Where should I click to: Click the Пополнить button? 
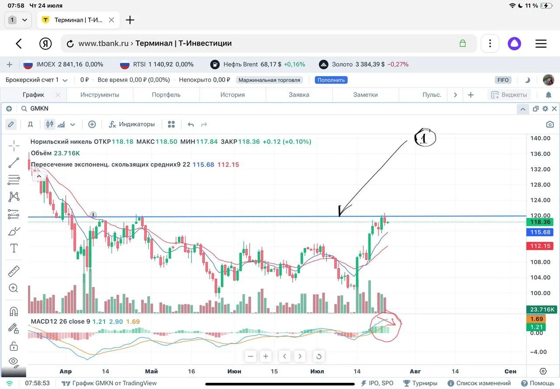332,80
